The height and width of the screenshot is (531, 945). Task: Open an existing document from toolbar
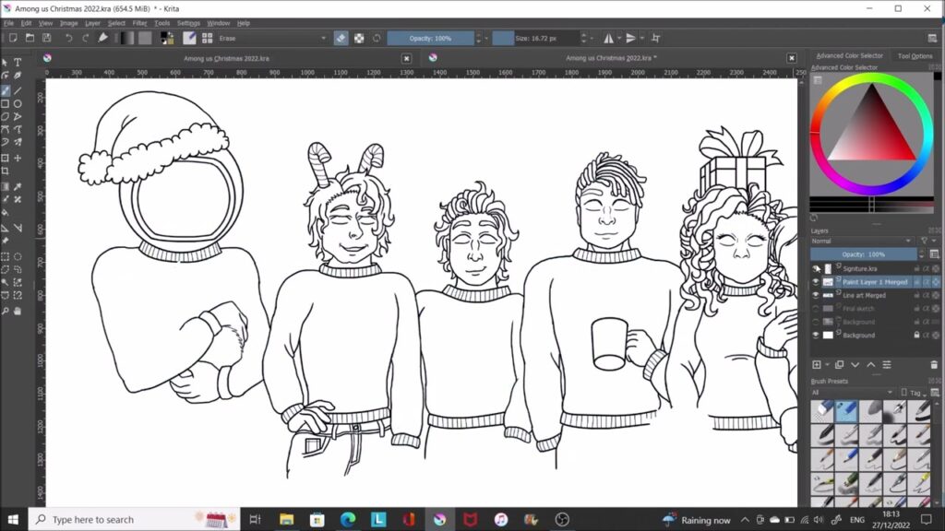30,38
